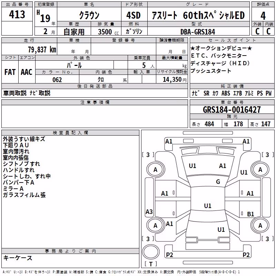Click the roof U1 mark in the diagram center

208,206
